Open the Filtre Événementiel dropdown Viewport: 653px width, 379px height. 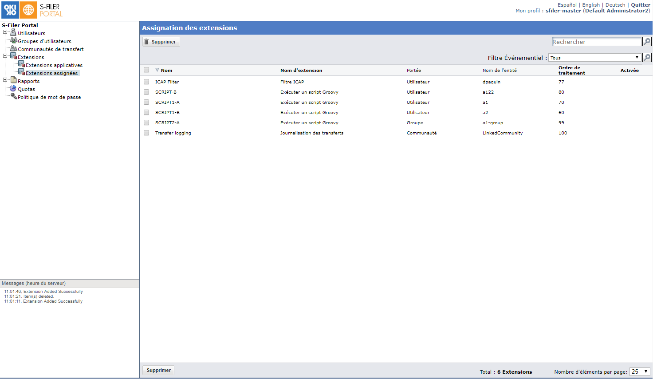594,58
